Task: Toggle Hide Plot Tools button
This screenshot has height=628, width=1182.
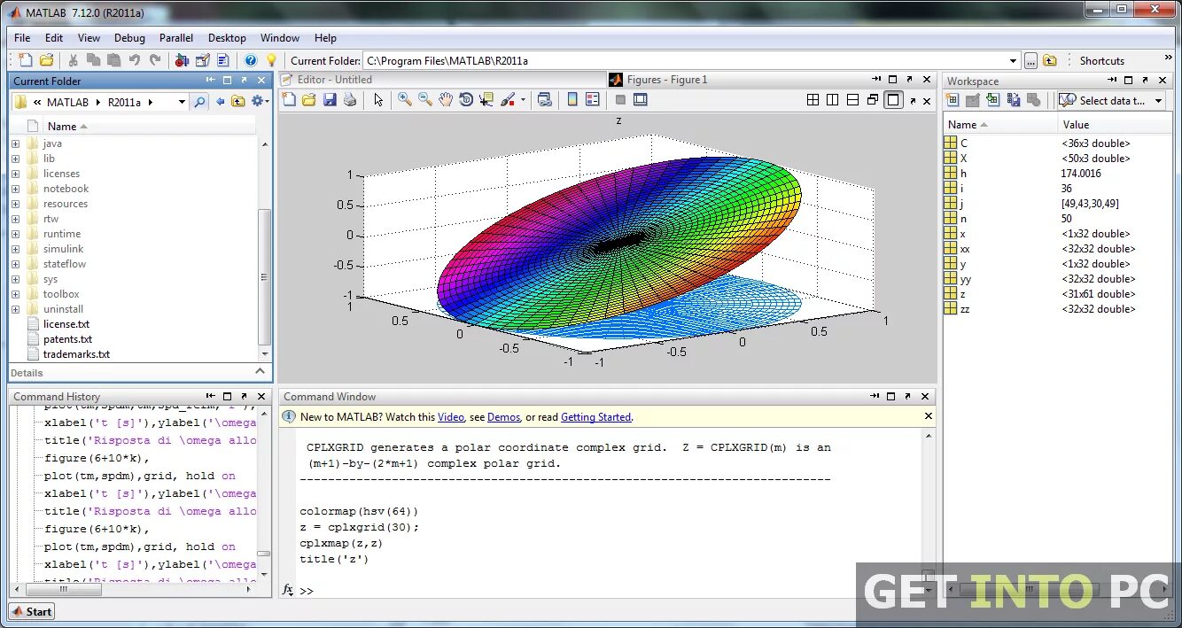Action: coord(620,99)
